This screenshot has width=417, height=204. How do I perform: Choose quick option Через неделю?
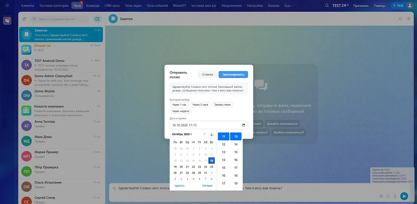(180, 111)
